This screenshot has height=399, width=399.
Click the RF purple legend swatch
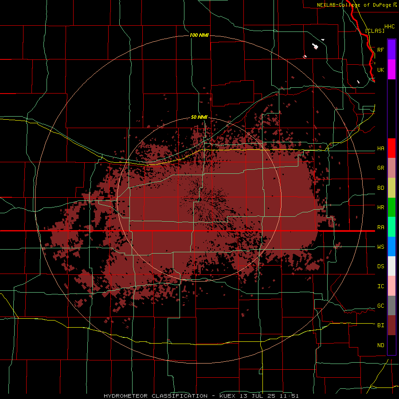391,50
